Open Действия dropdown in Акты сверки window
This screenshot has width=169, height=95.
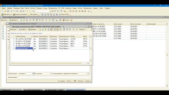click(4, 20)
